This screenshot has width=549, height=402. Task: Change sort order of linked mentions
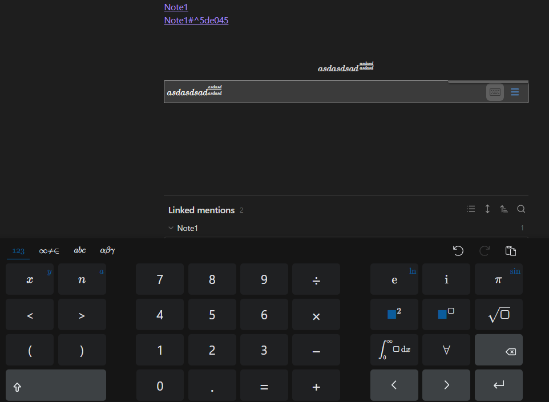pyautogui.click(x=504, y=209)
